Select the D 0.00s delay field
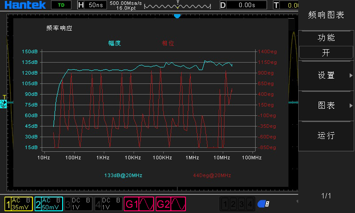Viewport: 355px width, 213px height. [x=243, y=5]
